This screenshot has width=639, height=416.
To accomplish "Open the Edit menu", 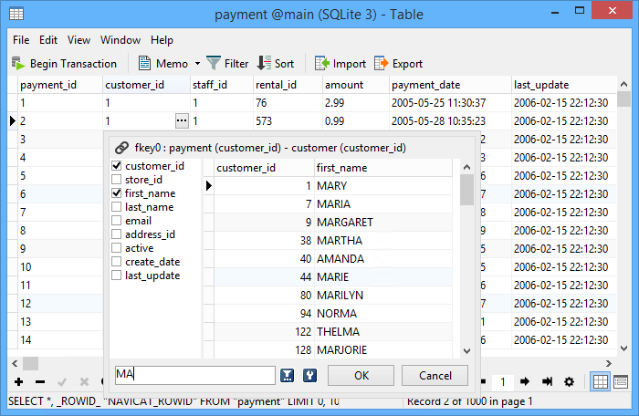I will [48, 40].
